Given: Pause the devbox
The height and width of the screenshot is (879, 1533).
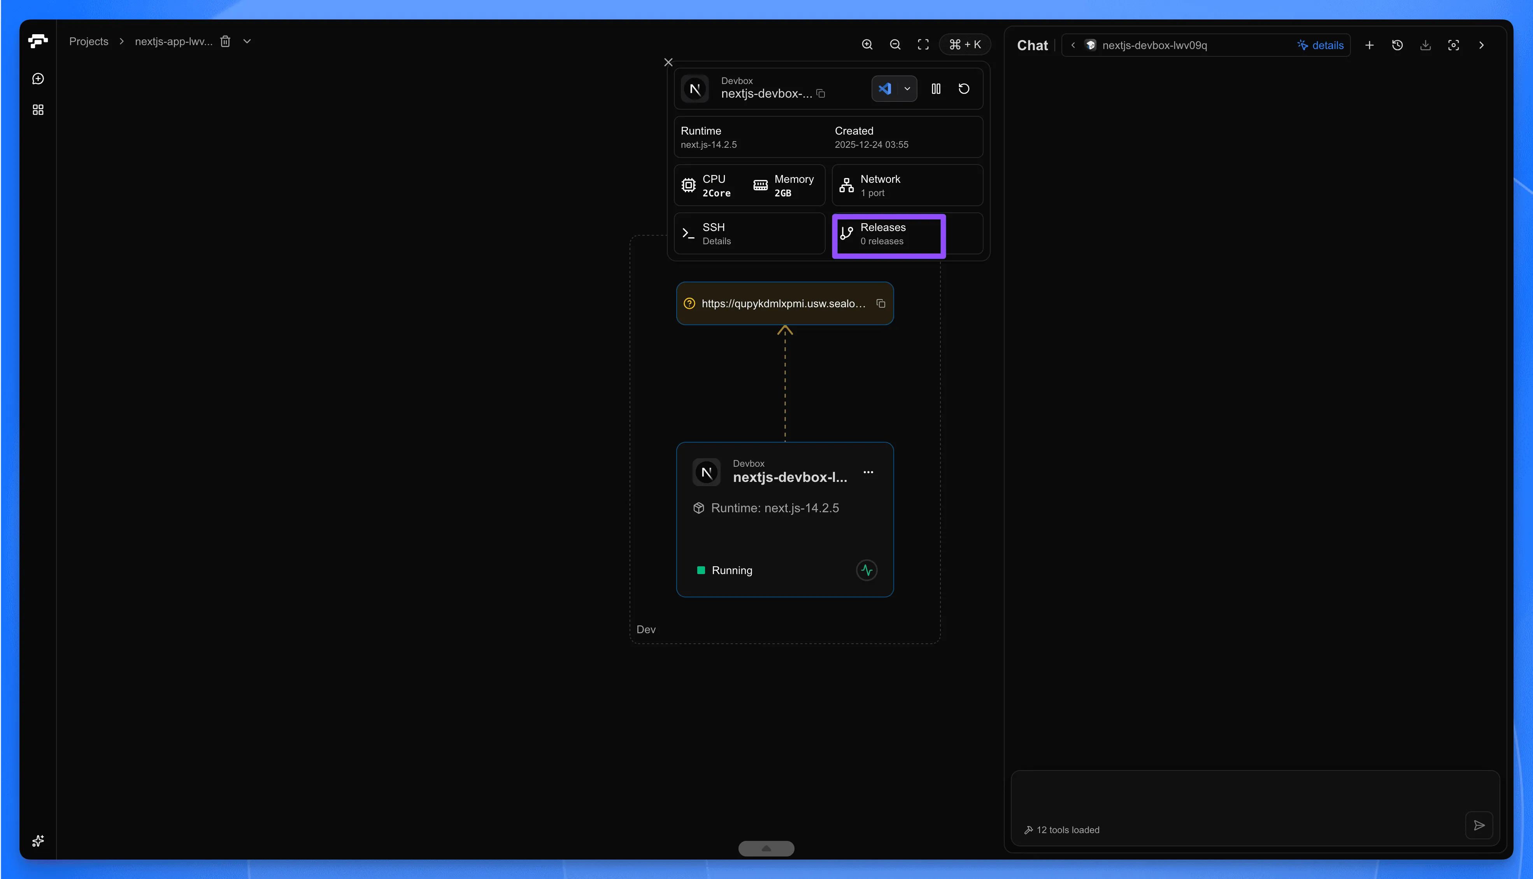Looking at the screenshot, I should pyautogui.click(x=936, y=89).
